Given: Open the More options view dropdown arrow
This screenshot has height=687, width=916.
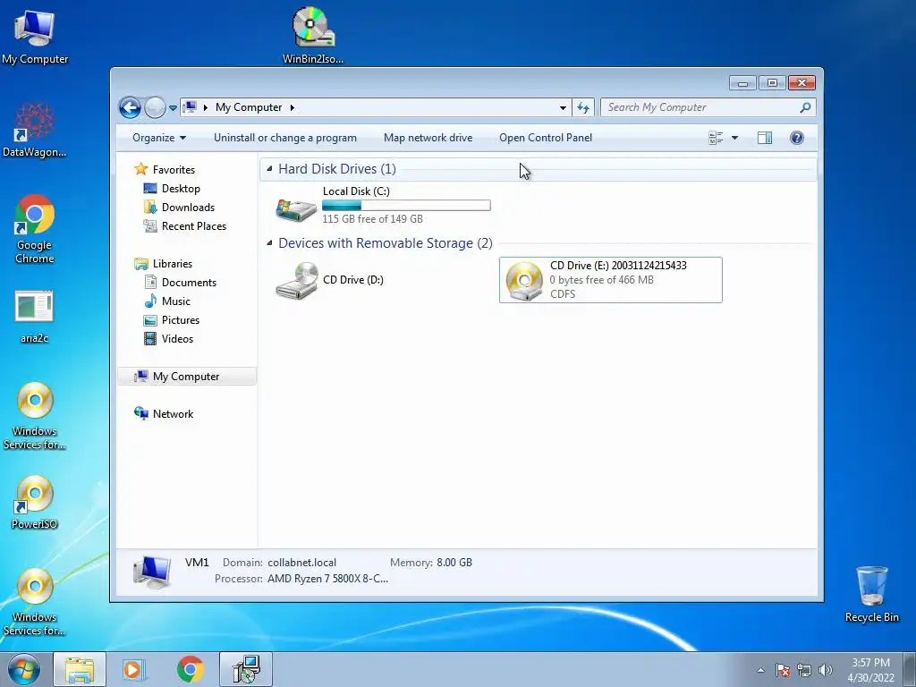Looking at the screenshot, I should (735, 138).
